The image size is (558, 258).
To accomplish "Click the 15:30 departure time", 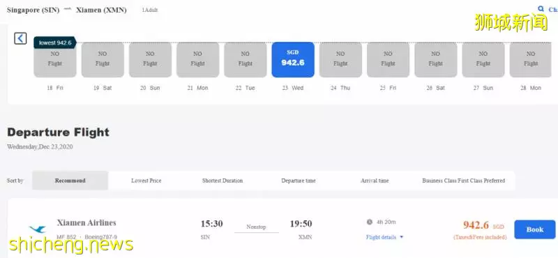I will pyautogui.click(x=212, y=224).
